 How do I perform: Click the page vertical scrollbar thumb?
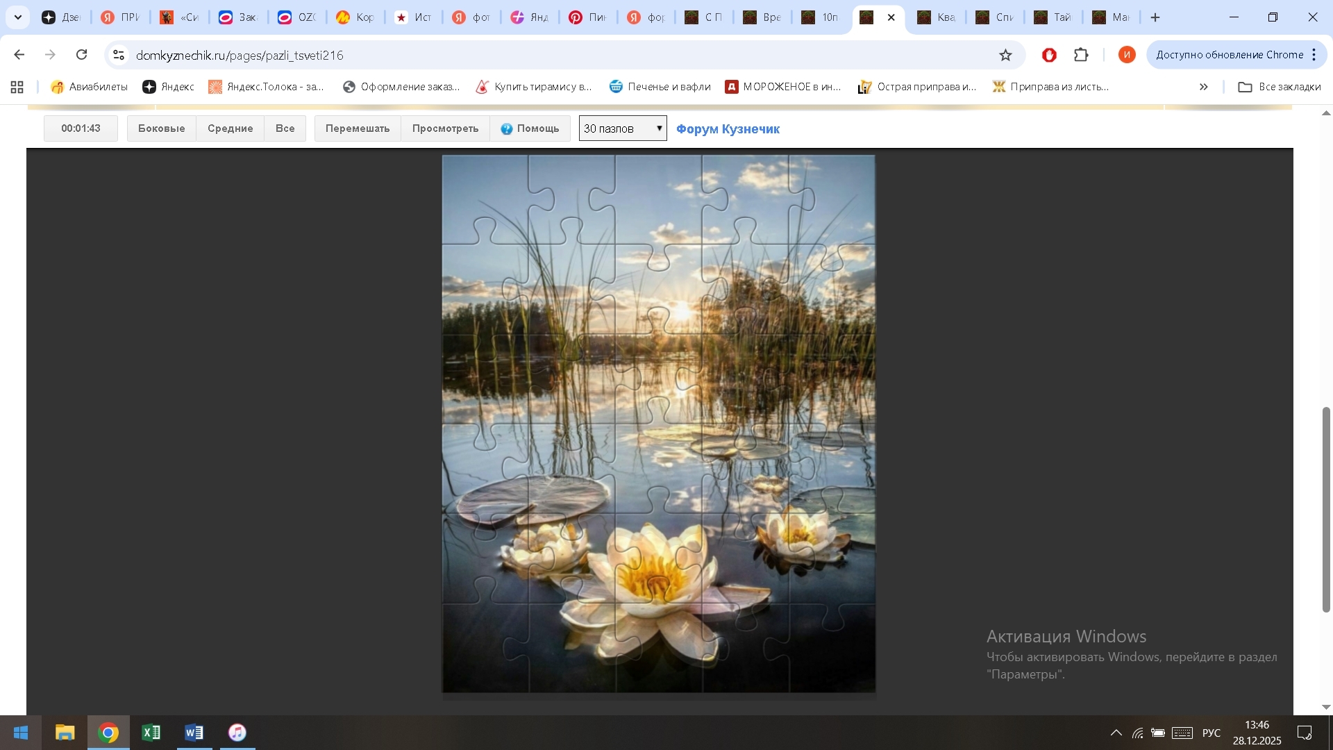(x=1326, y=510)
